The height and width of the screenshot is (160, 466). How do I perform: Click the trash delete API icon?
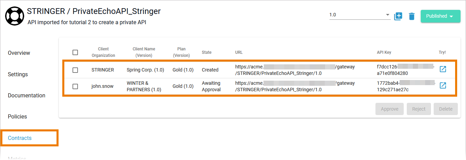click(412, 16)
